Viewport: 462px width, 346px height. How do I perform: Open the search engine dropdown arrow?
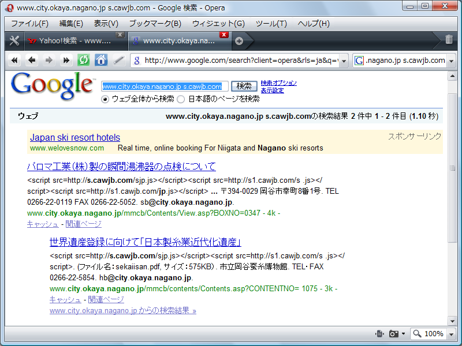pos(451,61)
